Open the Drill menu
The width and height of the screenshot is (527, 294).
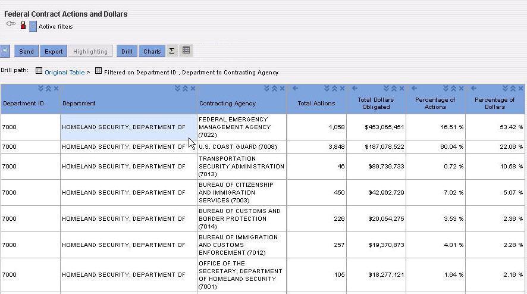point(127,51)
